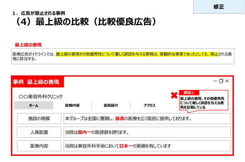
Task: Open the アクセス tab
Action: coord(150,106)
